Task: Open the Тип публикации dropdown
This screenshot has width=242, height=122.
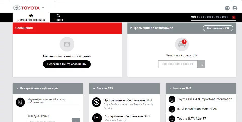Action: pyautogui.click(x=54, y=120)
